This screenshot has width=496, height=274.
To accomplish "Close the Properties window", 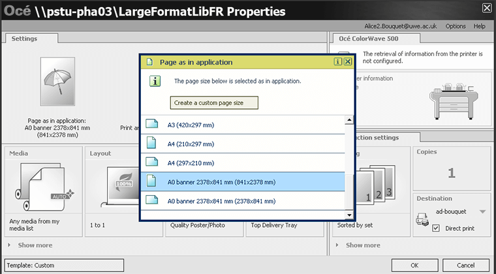I will point(487,8).
